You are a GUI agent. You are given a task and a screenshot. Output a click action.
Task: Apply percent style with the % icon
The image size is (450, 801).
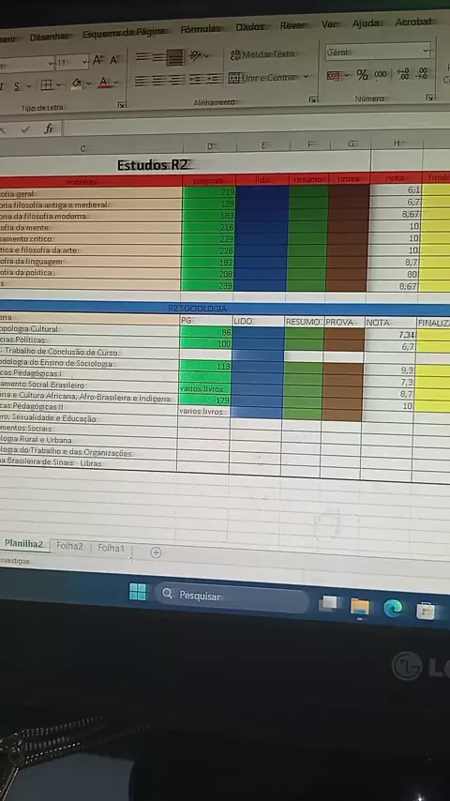point(362,75)
